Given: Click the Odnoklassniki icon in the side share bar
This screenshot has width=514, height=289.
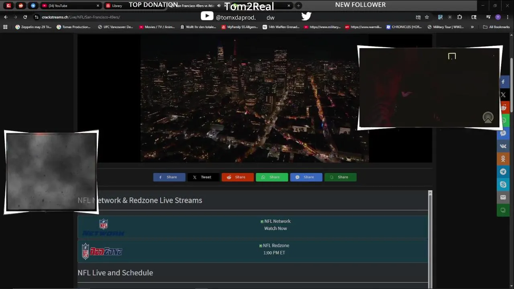Looking at the screenshot, I should tap(503, 159).
